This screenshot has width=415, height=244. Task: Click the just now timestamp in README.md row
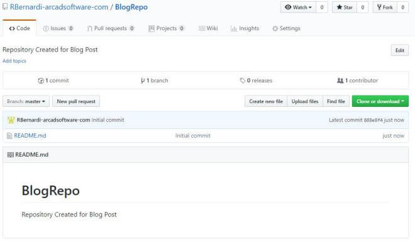pos(393,136)
